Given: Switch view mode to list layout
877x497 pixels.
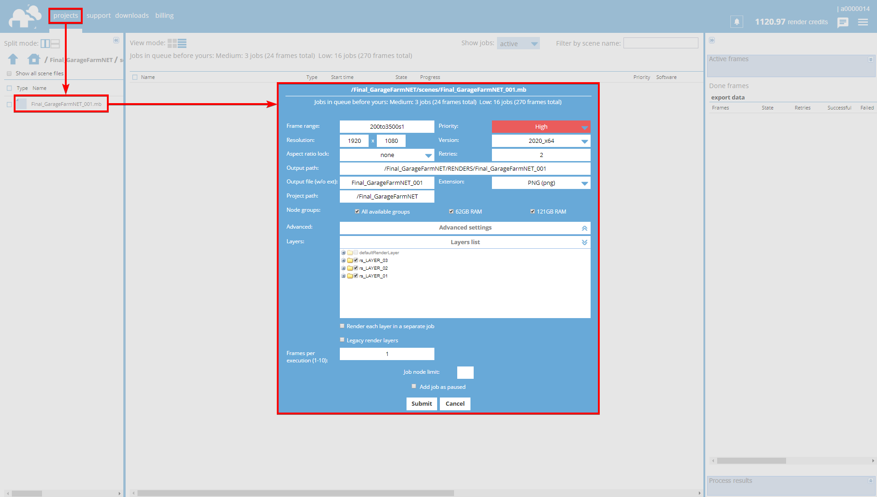Looking at the screenshot, I should click(x=183, y=42).
